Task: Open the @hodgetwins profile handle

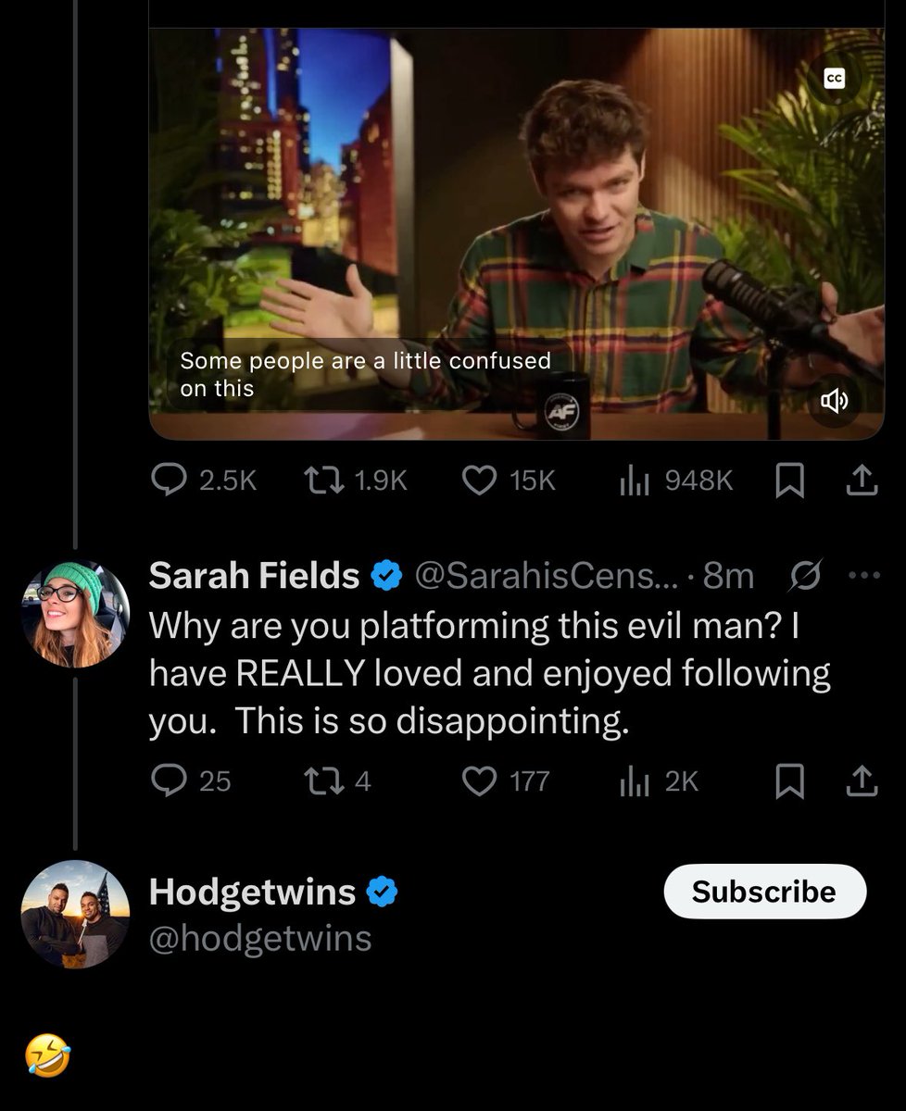Action: [260, 938]
